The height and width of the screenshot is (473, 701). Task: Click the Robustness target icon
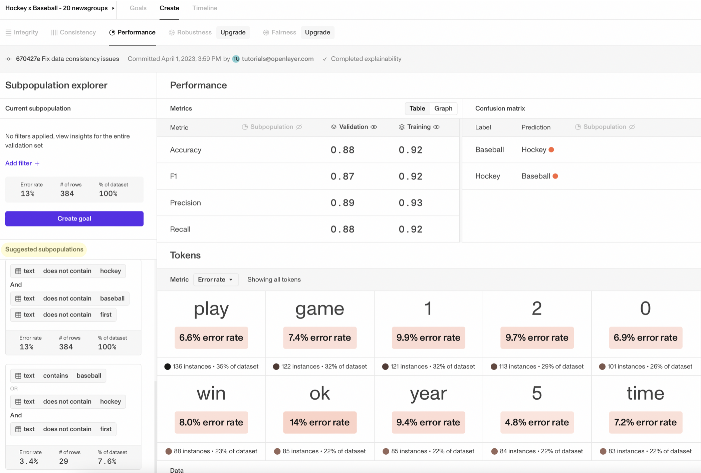172,32
